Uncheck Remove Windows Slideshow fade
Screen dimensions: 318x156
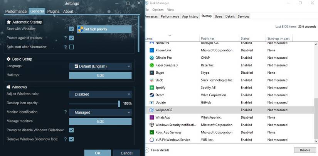pyautogui.click(x=71, y=139)
